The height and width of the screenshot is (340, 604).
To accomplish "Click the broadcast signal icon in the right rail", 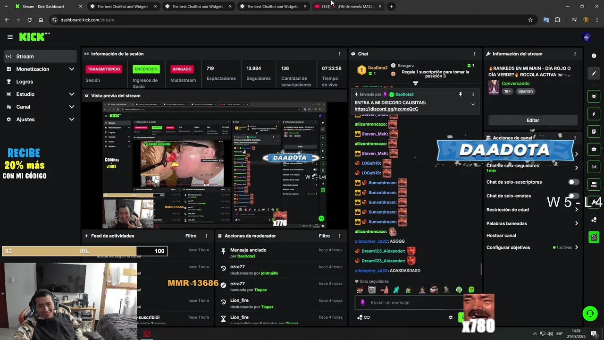I will (x=594, y=167).
